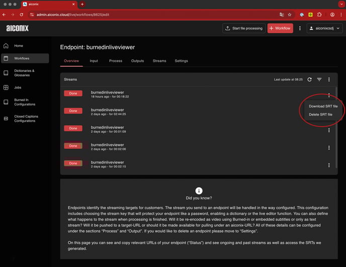Open the yellow extension icon in the browser toolbar
This screenshot has width=346, height=267.
[x=310, y=15]
